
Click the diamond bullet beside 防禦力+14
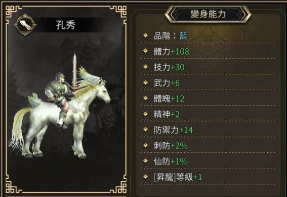pos(146,130)
